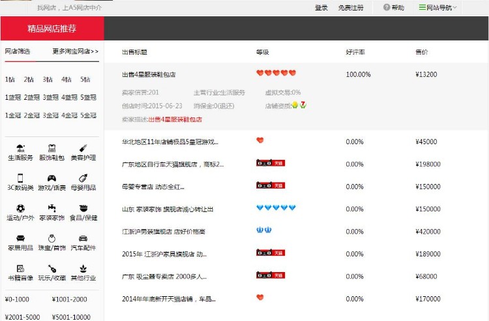Click the 100.00% rating value
Screen dimensions: 489x321
[x=359, y=74]
